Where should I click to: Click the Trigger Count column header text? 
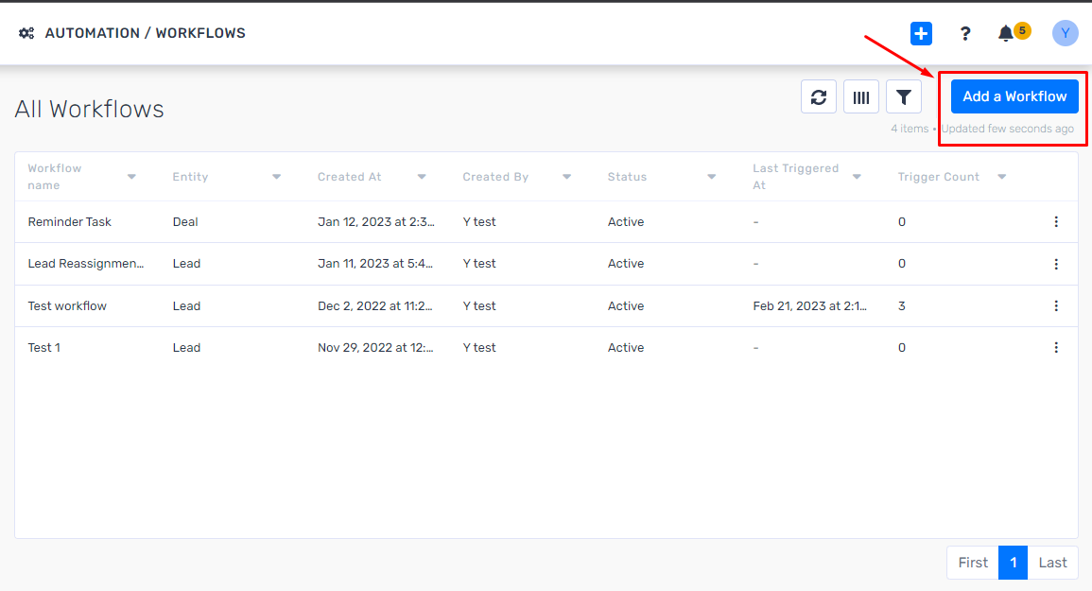(939, 177)
